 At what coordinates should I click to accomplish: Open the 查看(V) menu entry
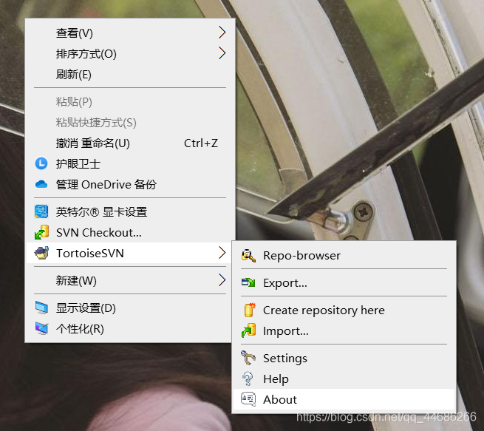click(x=130, y=33)
